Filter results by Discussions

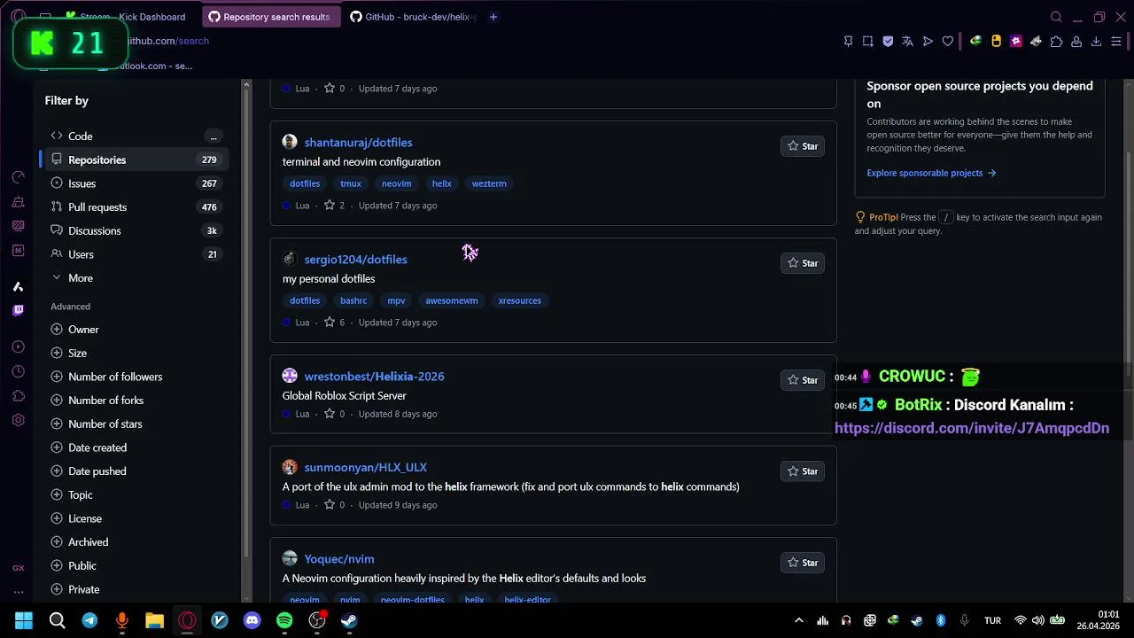135,230
